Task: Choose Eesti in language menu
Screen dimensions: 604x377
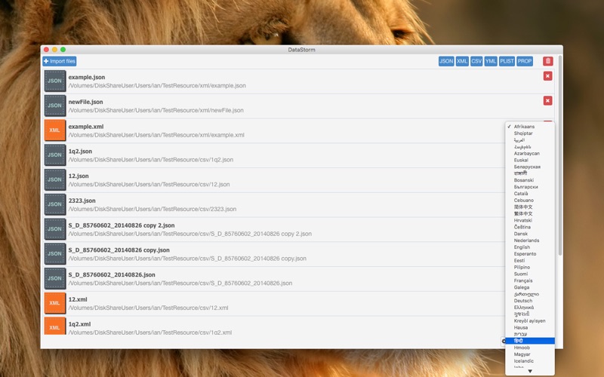Action: click(530, 260)
